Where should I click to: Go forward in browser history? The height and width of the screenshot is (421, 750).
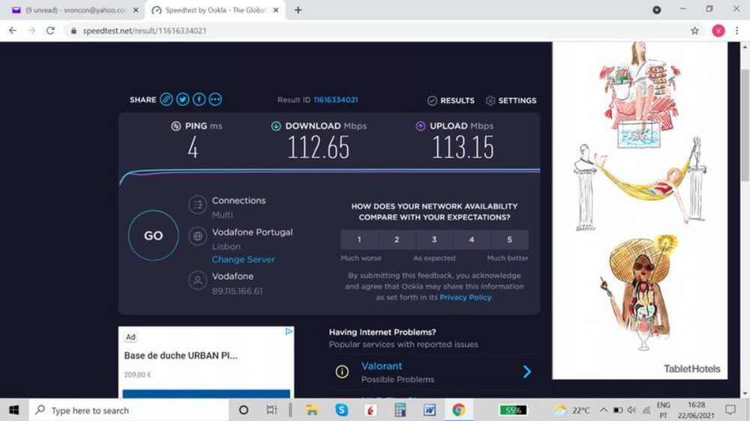(31, 31)
